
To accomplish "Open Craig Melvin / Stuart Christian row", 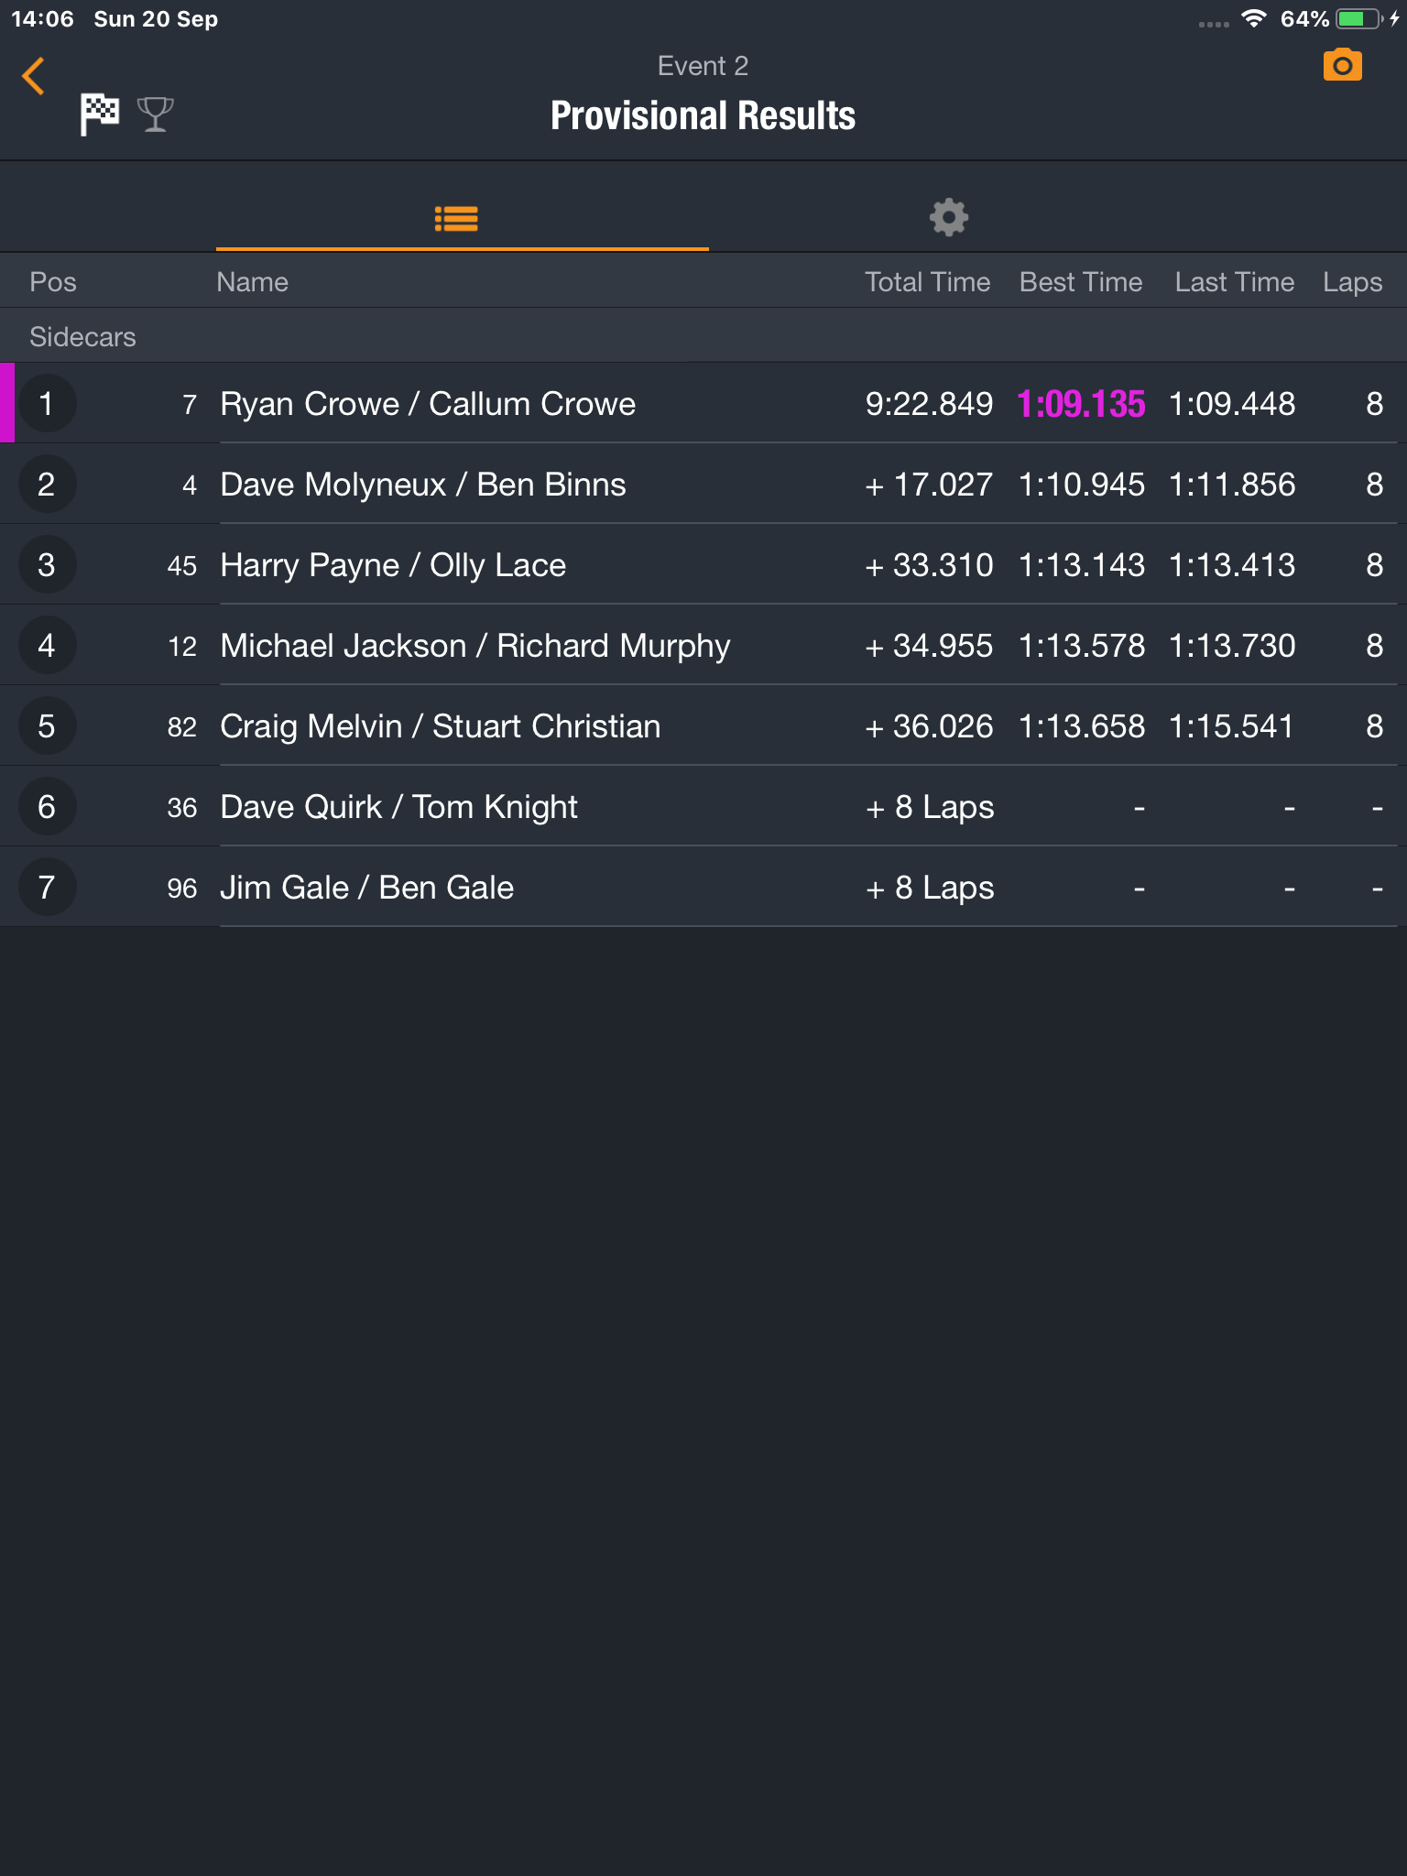I will pos(440,726).
